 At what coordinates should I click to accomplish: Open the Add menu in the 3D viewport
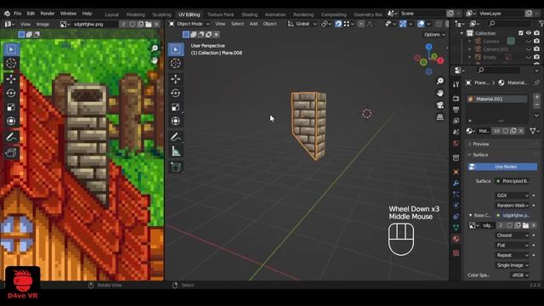click(253, 24)
